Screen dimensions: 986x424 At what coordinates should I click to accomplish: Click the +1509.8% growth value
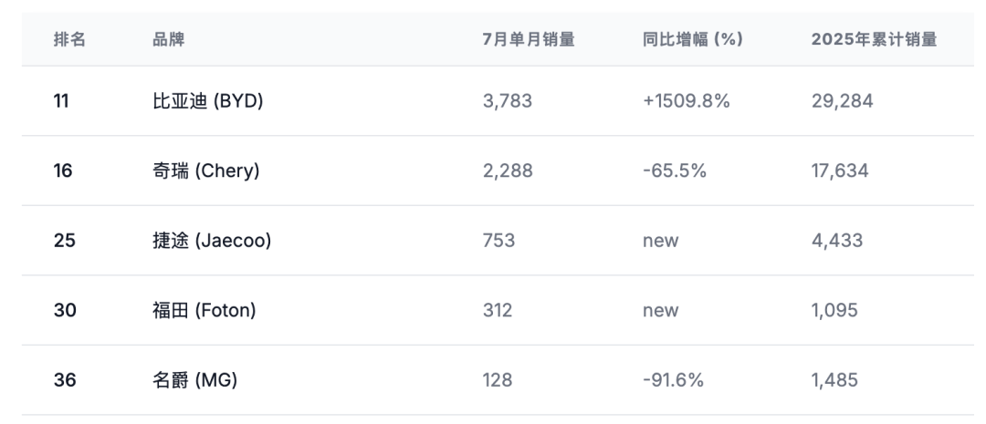[x=687, y=101]
